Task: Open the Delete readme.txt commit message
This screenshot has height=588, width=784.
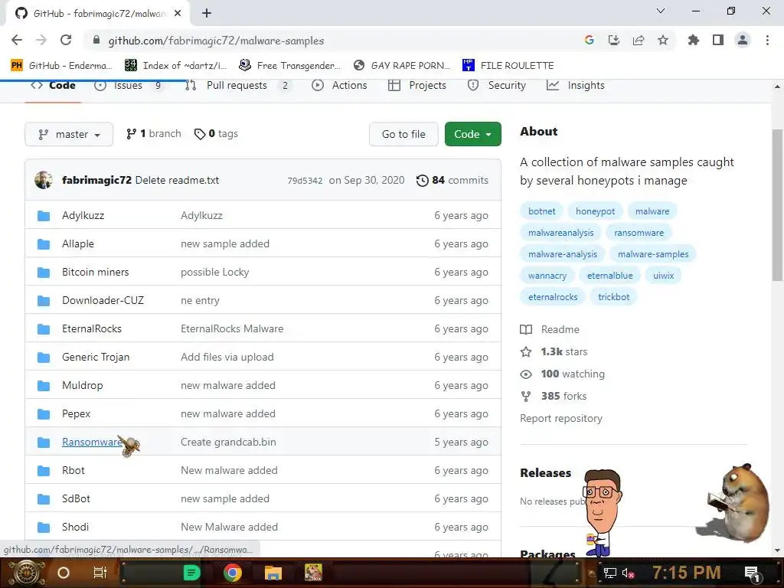Action: [177, 180]
